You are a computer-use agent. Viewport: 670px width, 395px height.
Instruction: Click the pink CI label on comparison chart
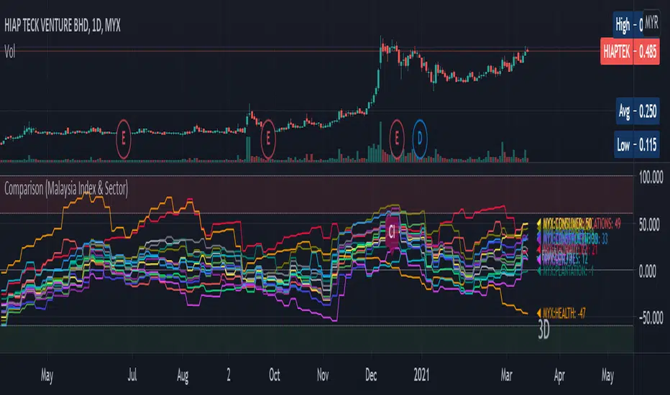click(393, 232)
